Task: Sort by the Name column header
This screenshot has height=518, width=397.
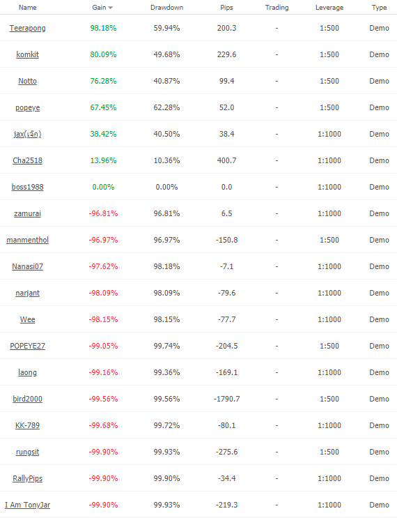Action: 27,7
